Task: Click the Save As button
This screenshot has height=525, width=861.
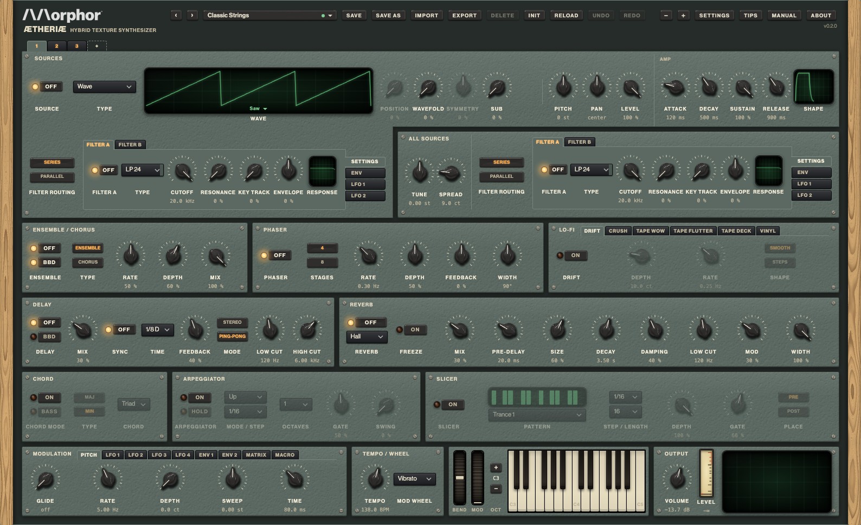Action: [x=388, y=15]
